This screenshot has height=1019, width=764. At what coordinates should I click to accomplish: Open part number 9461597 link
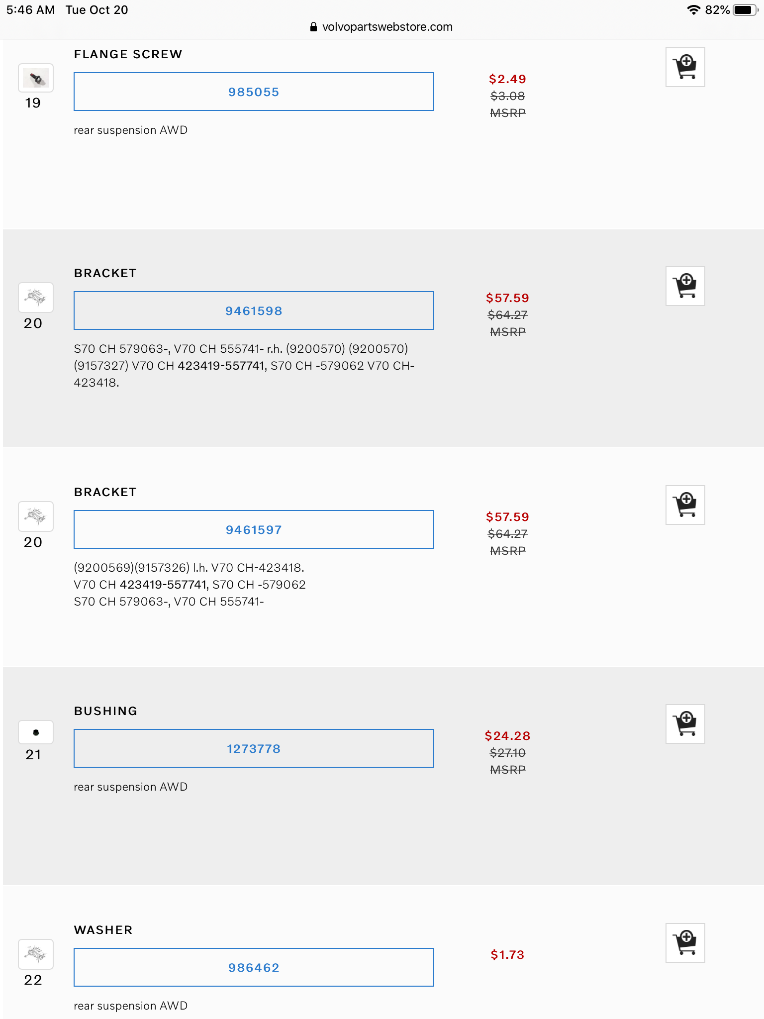pyautogui.click(x=254, y=530)
